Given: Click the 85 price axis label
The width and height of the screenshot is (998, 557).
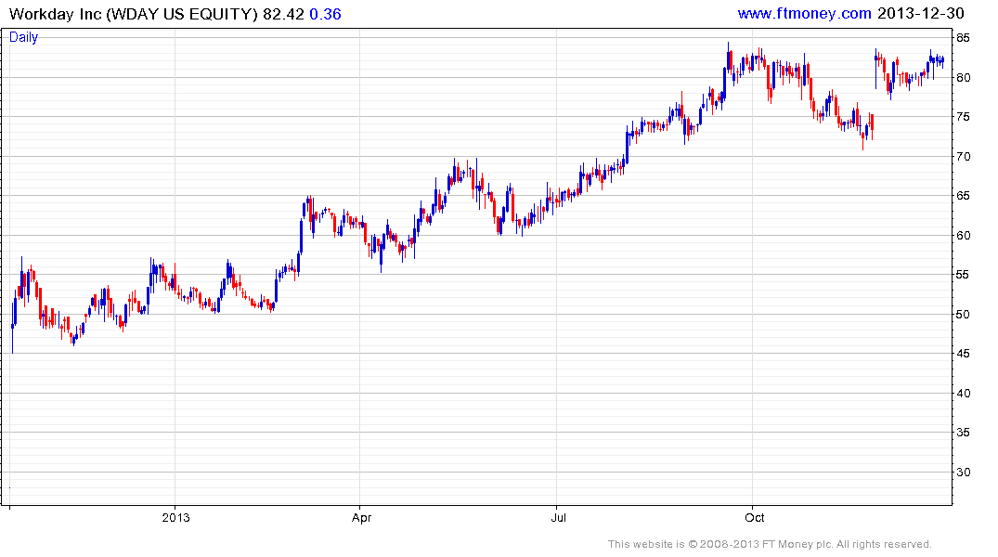Looking at the screenshot, I should 963,38.
